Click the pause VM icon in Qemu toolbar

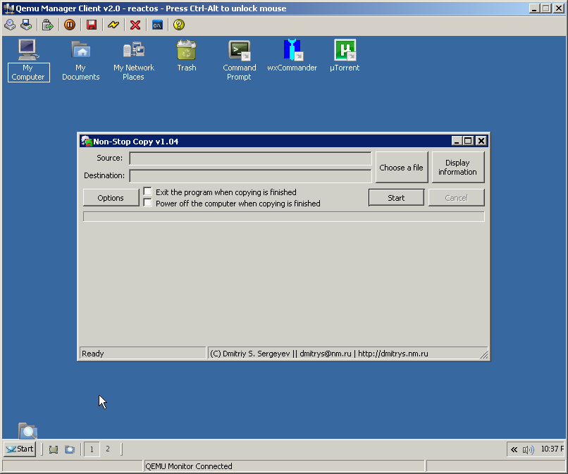pos(70,25)
